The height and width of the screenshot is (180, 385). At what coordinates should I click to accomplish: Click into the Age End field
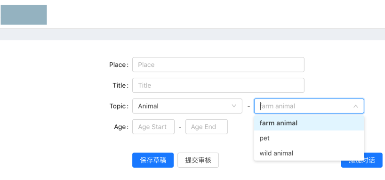coord(207,127)
